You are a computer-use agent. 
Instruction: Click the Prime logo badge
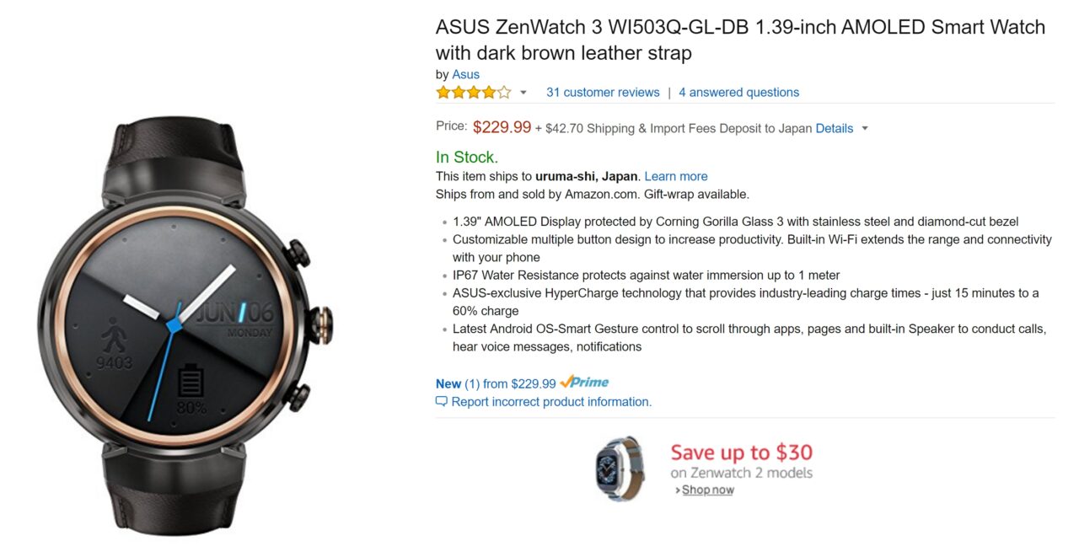coord(584,383)
